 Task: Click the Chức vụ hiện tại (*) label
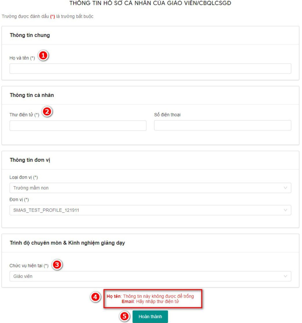click(29, 266)
